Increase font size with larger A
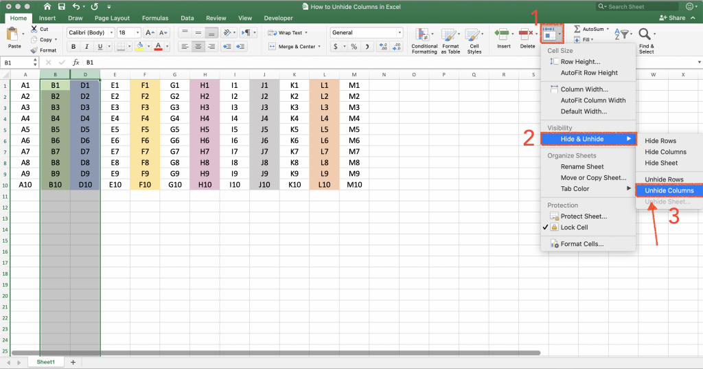Screen dimensions: 703x369 (x=150, y=33)
